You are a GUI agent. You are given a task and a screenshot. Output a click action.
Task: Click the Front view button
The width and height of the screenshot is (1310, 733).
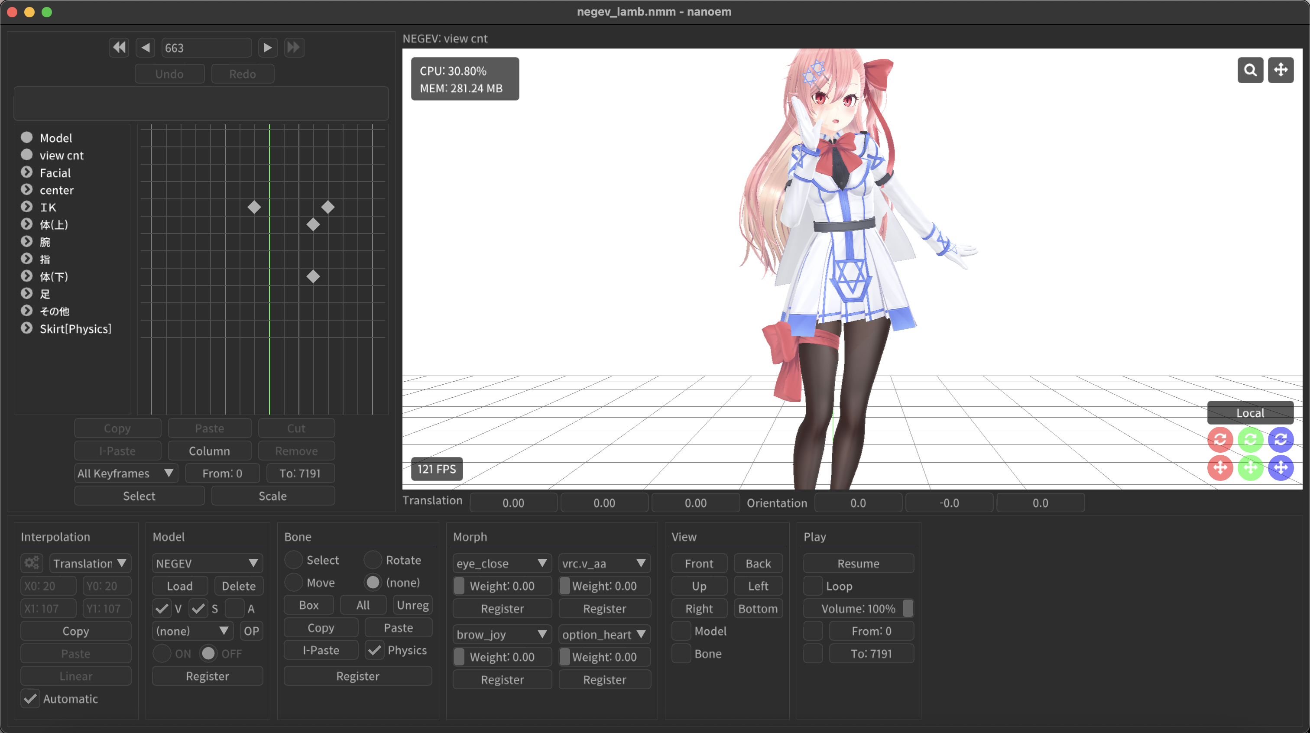699,563
